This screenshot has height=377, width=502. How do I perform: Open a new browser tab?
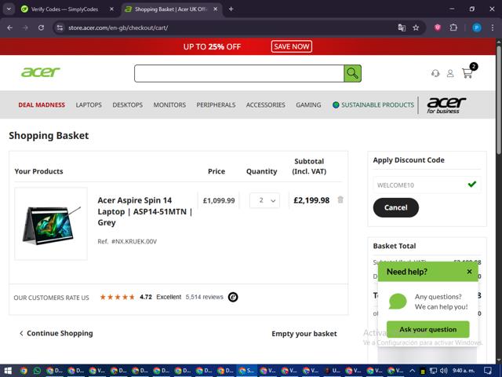pos(231,9)
